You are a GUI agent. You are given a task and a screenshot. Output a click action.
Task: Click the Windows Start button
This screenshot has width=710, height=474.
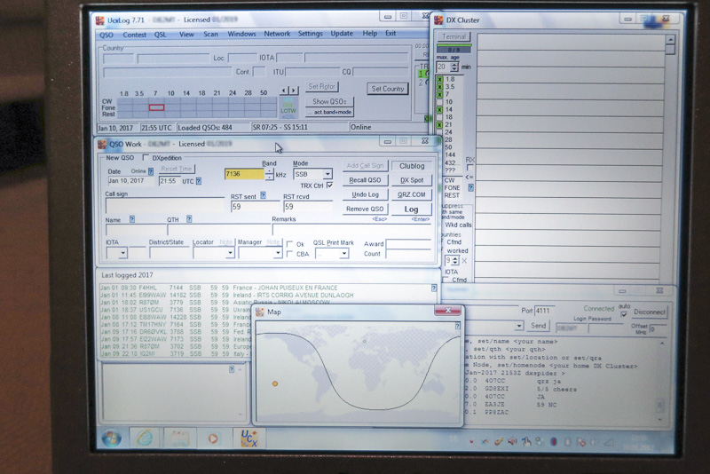pos(112,438)
